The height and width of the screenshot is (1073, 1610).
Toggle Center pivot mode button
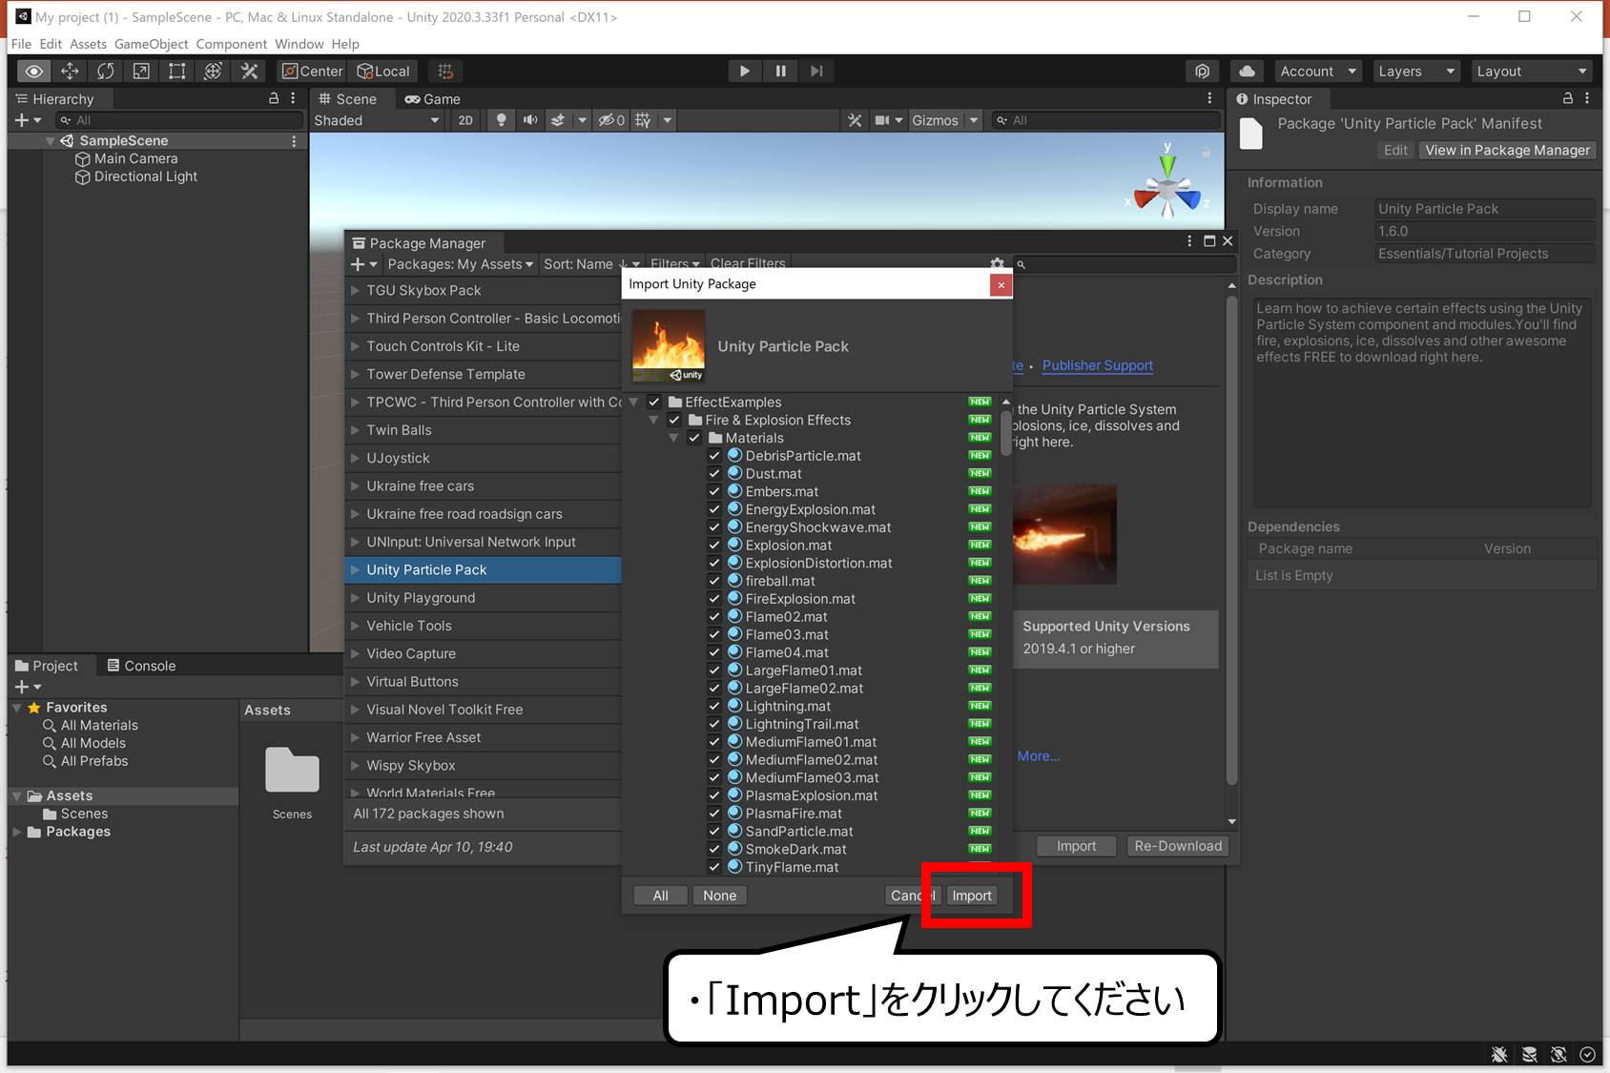[x=313, y=72]
